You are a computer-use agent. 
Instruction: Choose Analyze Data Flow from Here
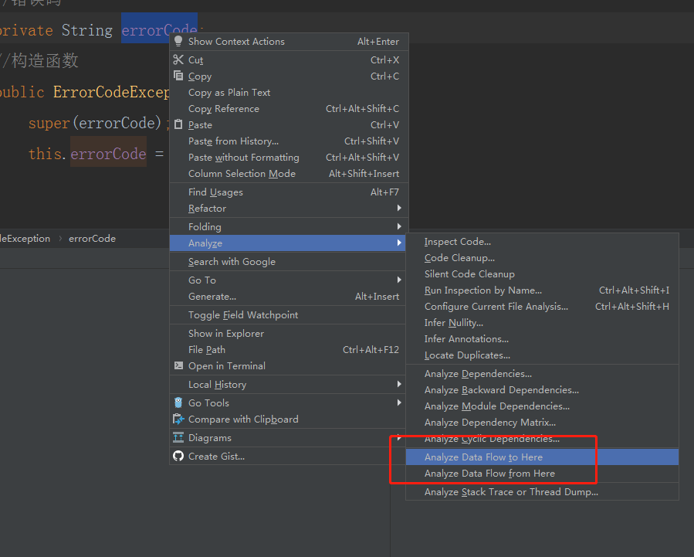tap(489, 474)
